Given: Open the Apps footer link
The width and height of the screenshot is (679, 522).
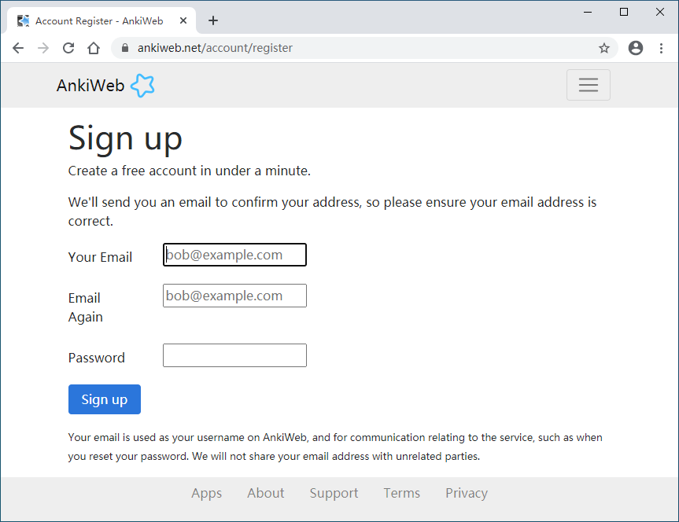Looking at the screenshot, I should point(207,493).
